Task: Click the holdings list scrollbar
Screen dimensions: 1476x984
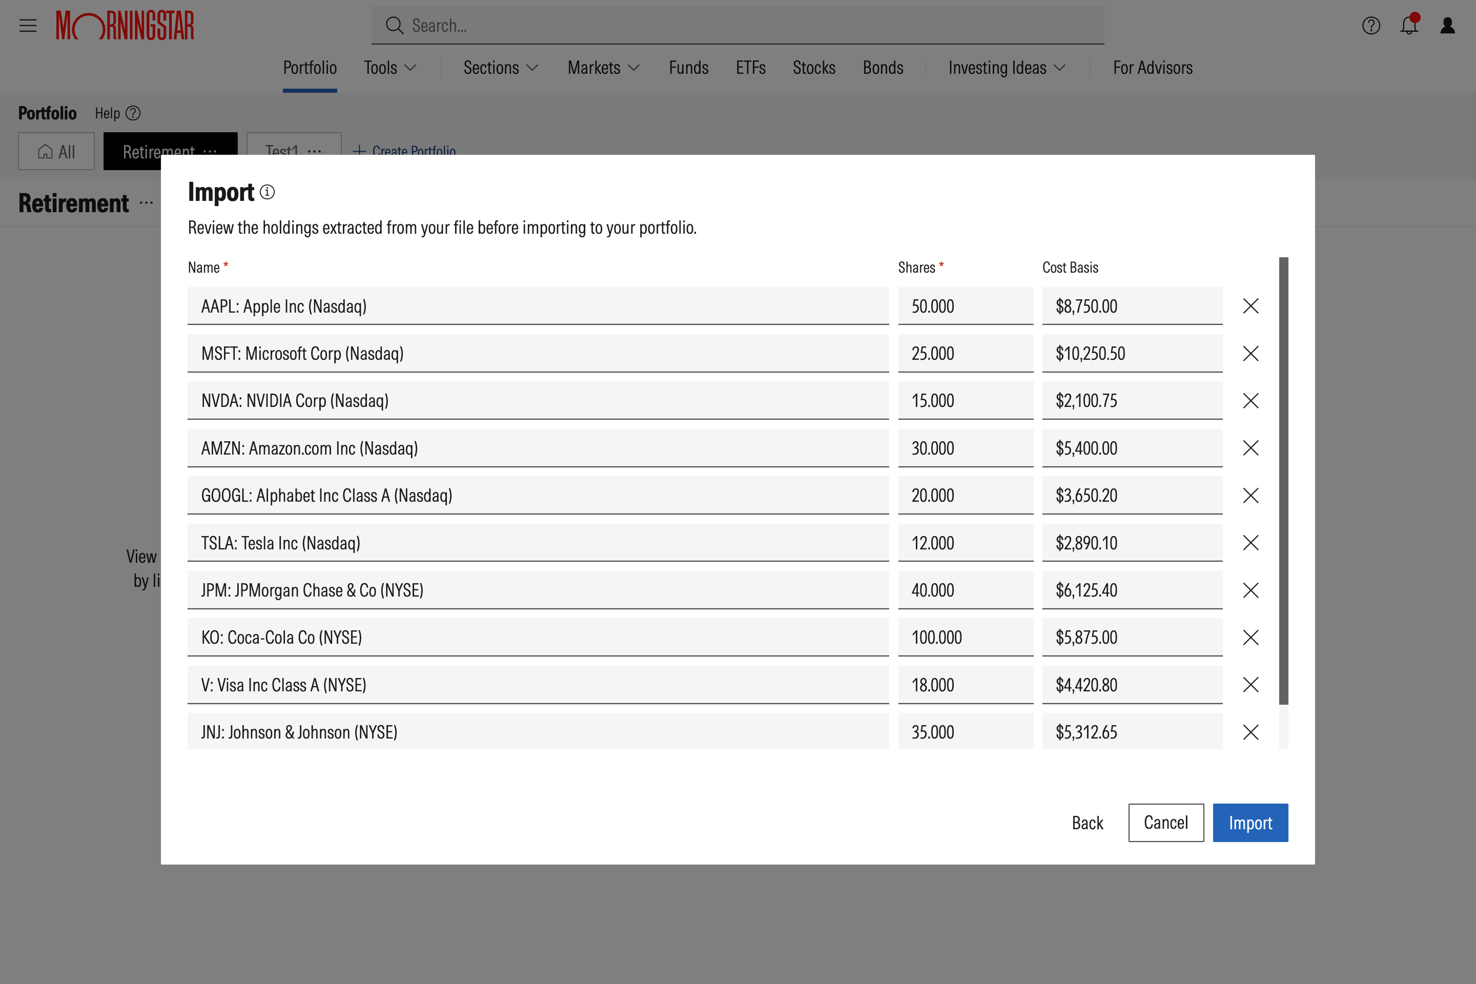Action: coord(1283,481)
